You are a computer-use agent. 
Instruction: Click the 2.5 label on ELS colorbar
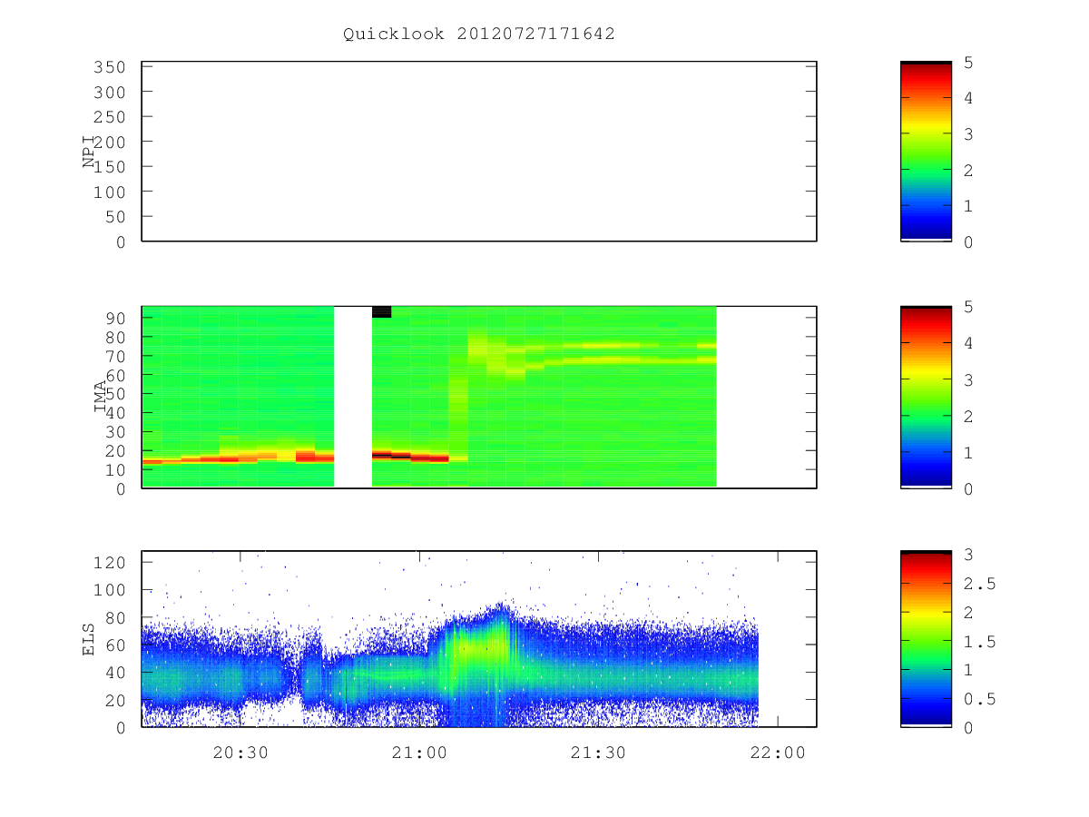pos(979,583)
